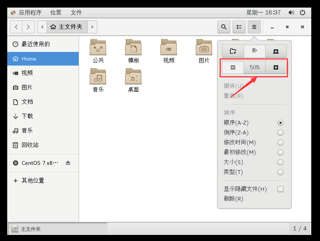Open search in the file manager toolbar
Image resolution: width=320 pixels, height=241 pixels.
tap(223, 27)
